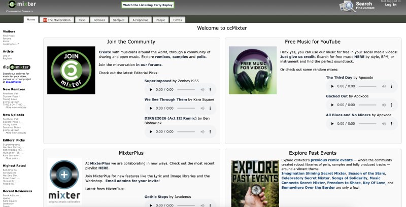Open 'Rise Transfor...' under Editors' Picks
The image size is (406, 207).
coord(12,156)
